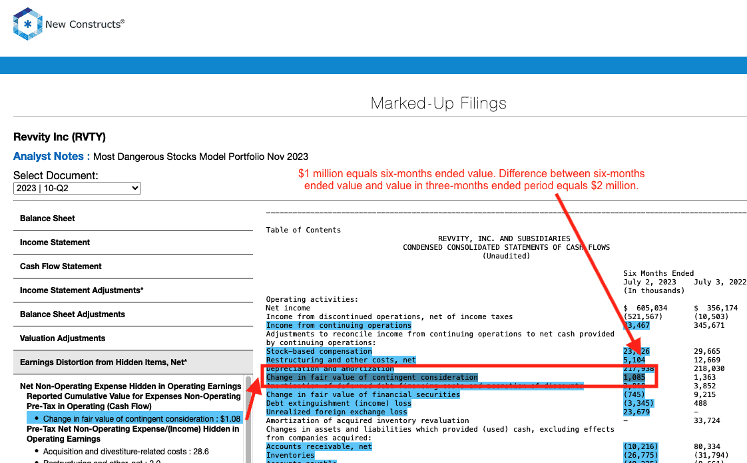Click Debt extinguishment (income) loss line
This screenshot has width=747, height=463.
339,403
